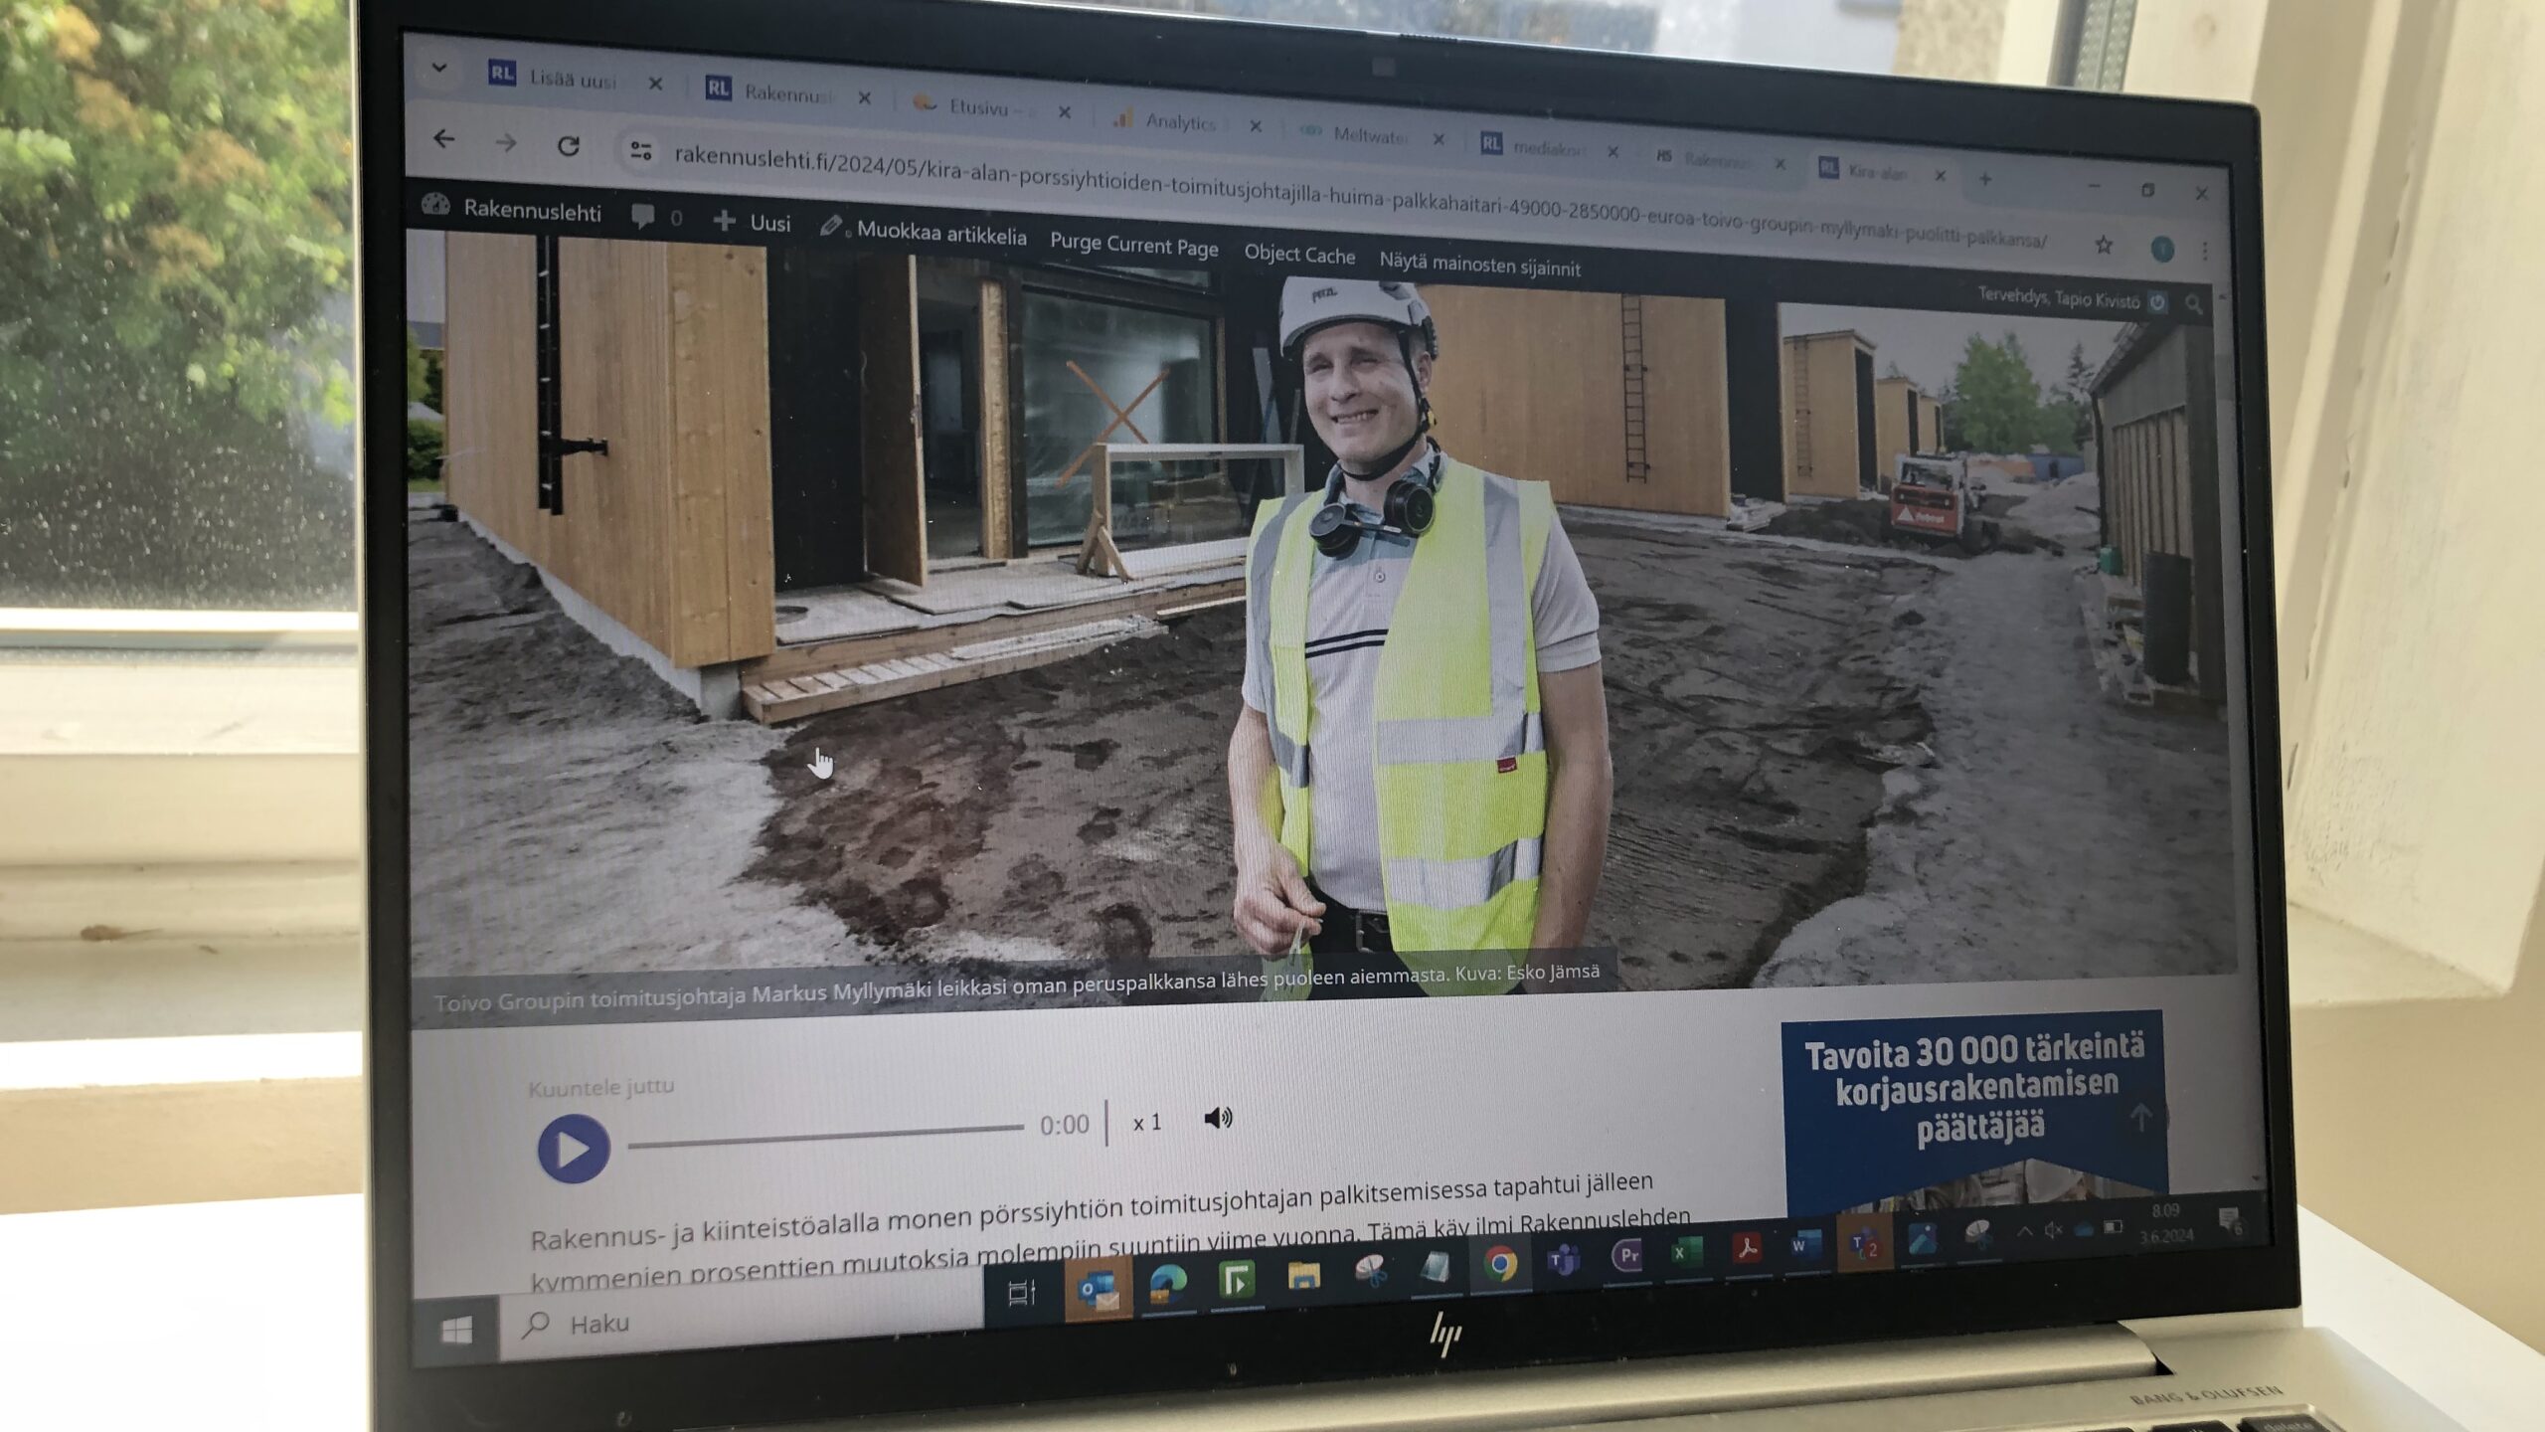Close the Etusivu tab
Viewport: 2545px width, 1432px height.
[1064, 112]
